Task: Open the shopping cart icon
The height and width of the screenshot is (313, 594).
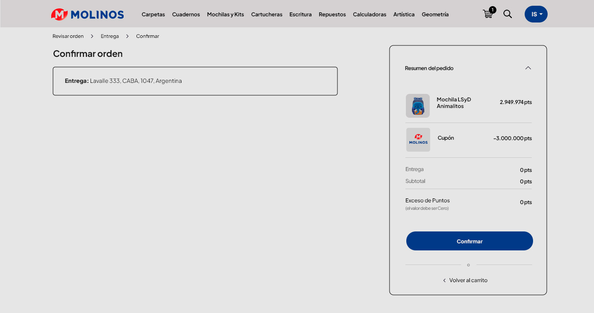Action: click(x=488, y=14)
